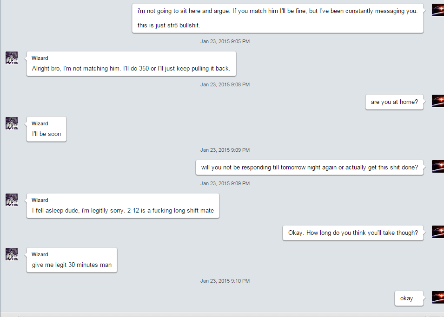
Task: Click the Wizard name above "I'll be soon"
Action: point(40,123)
